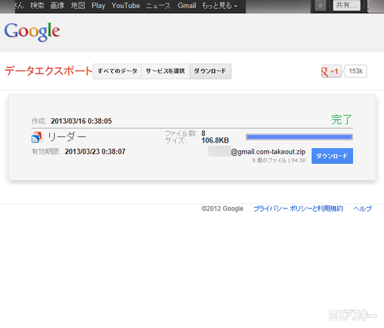Click the リーダー service label
Image resolution: width=384 pixels, height=328 pixels.
point(67,137)
